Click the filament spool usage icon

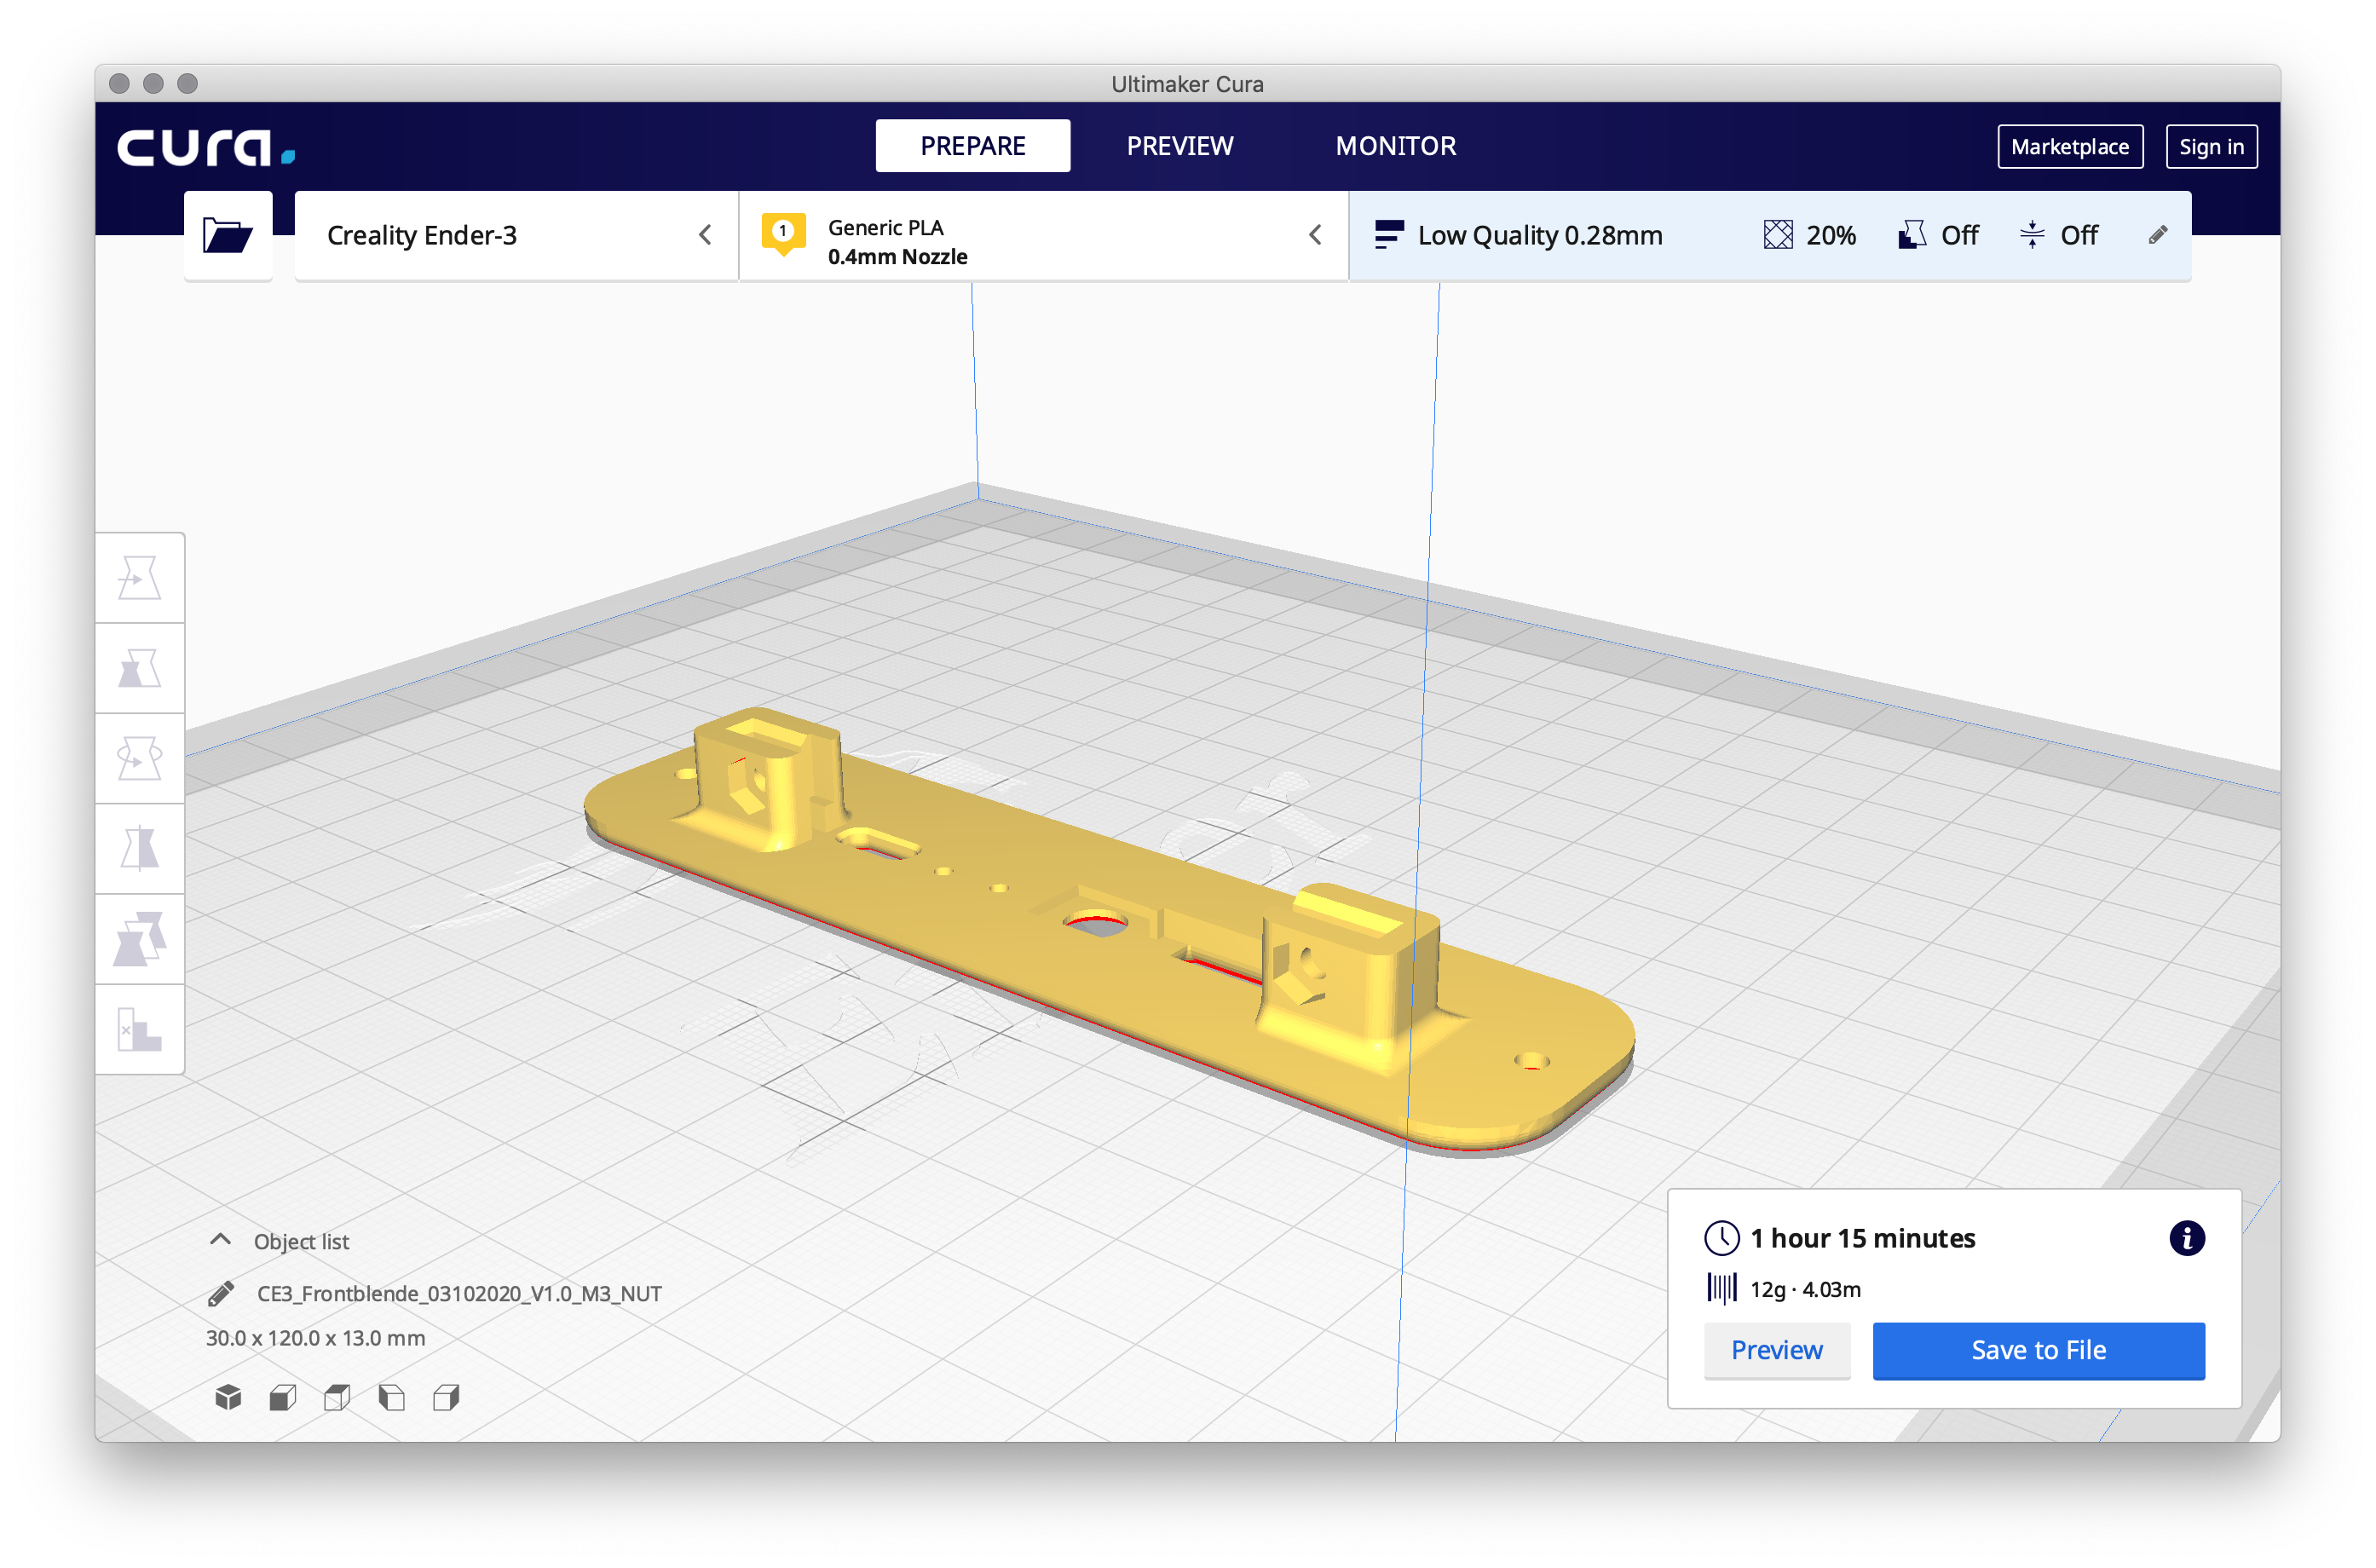tap(1721, 1288)
